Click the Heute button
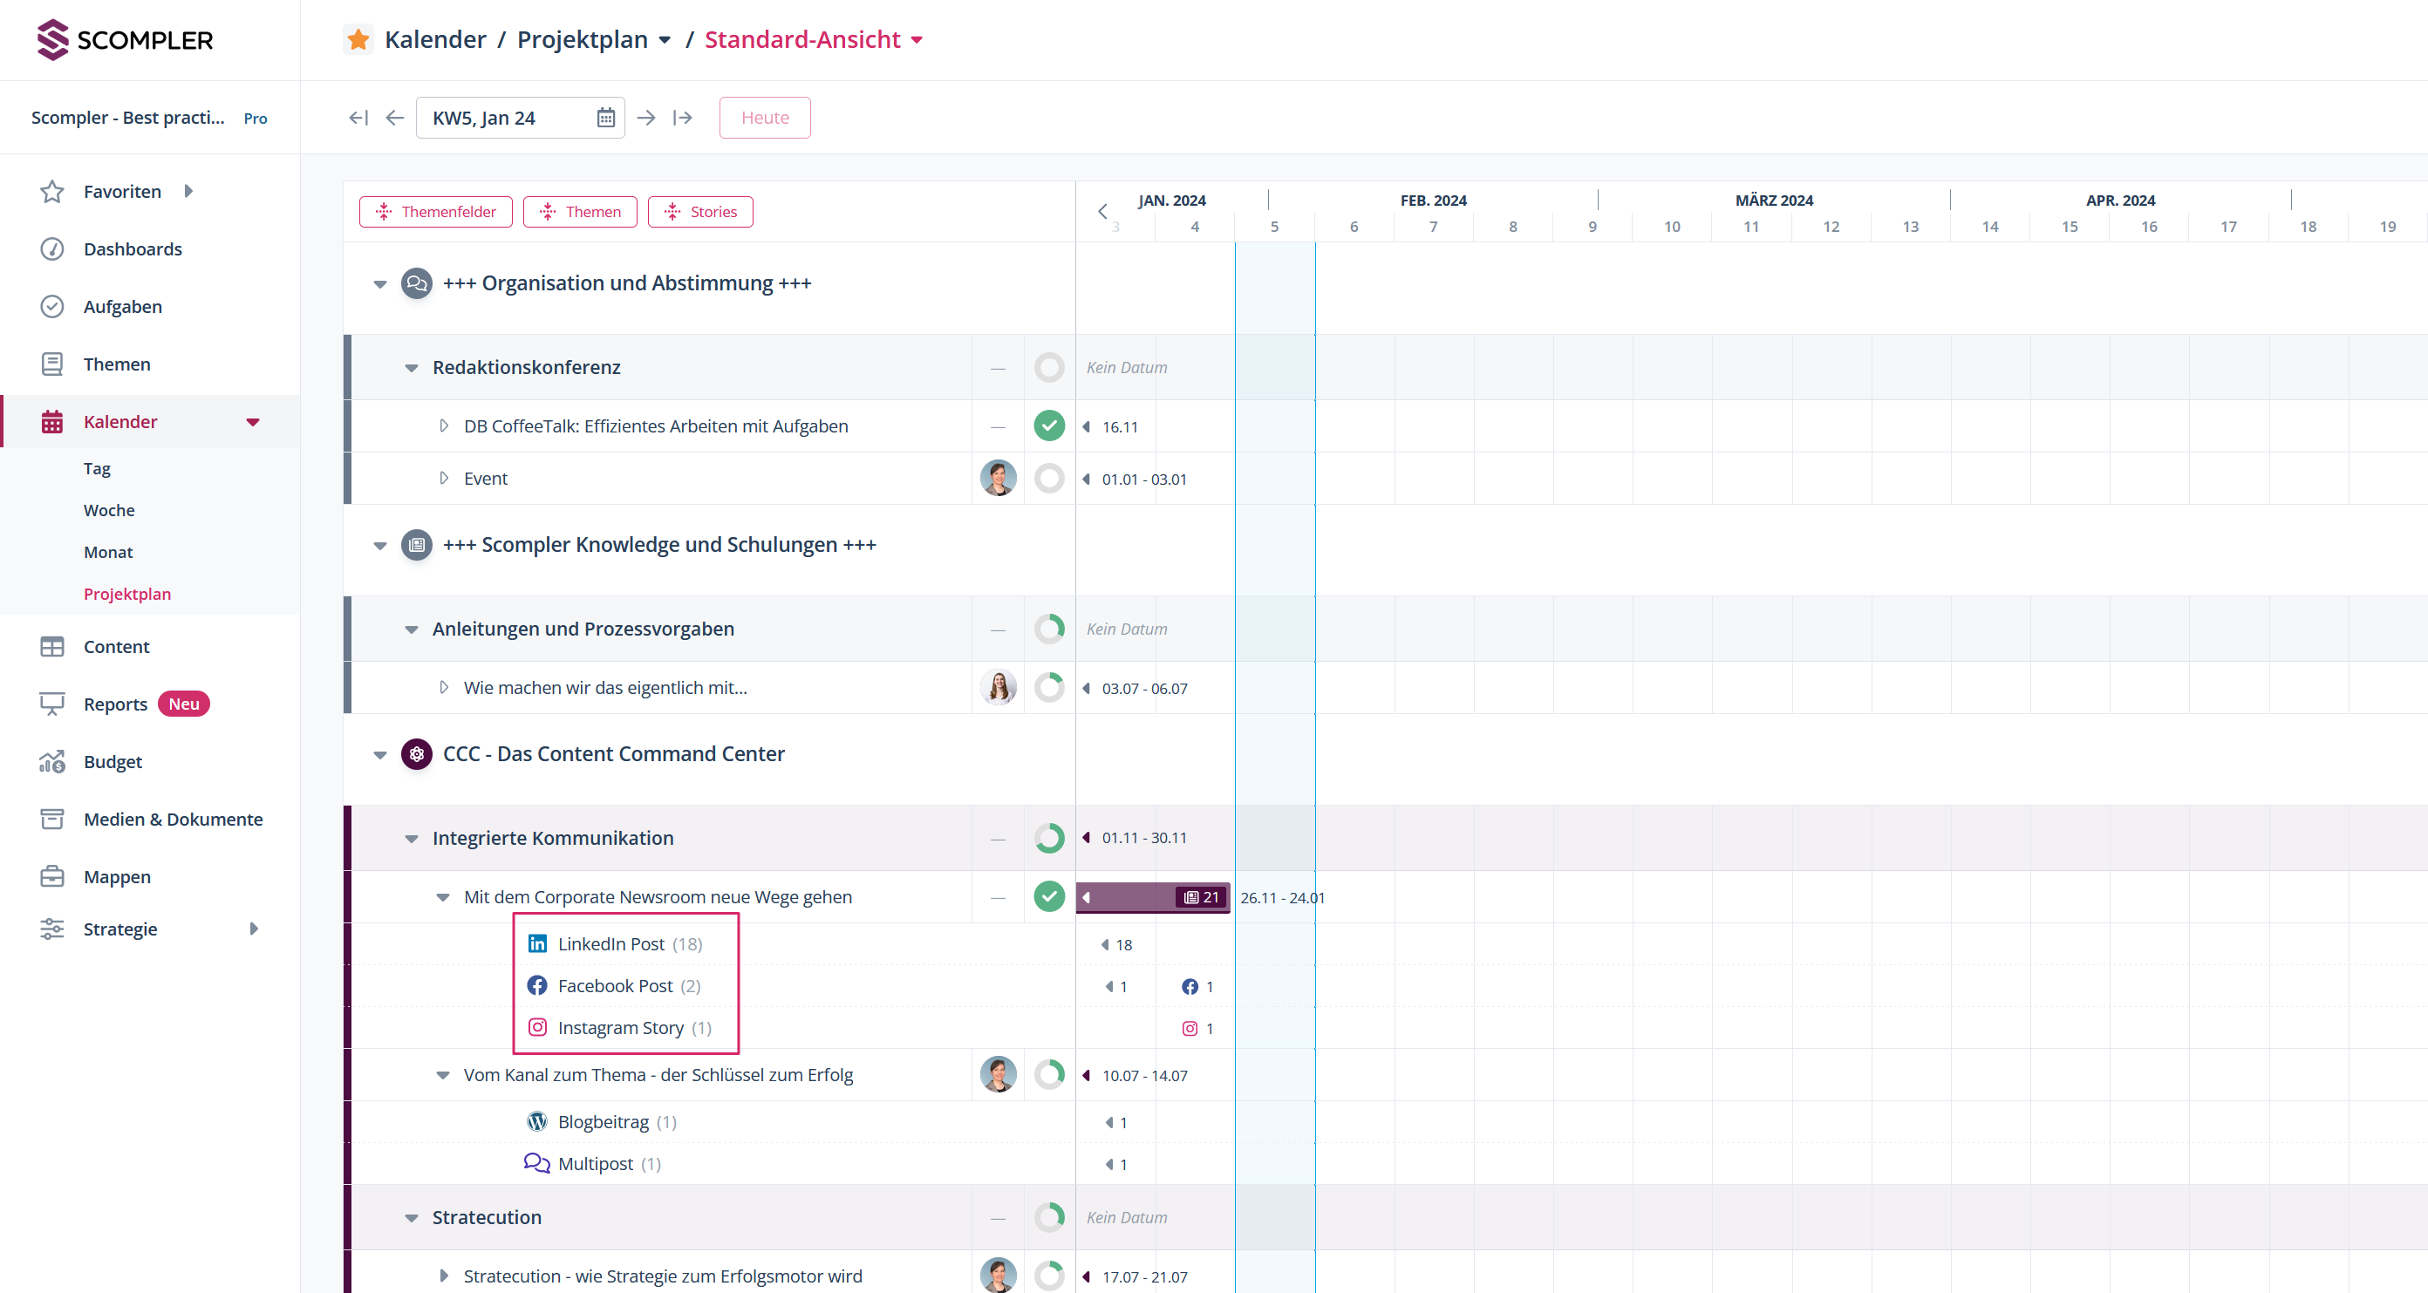 click(x=764, y=118)
